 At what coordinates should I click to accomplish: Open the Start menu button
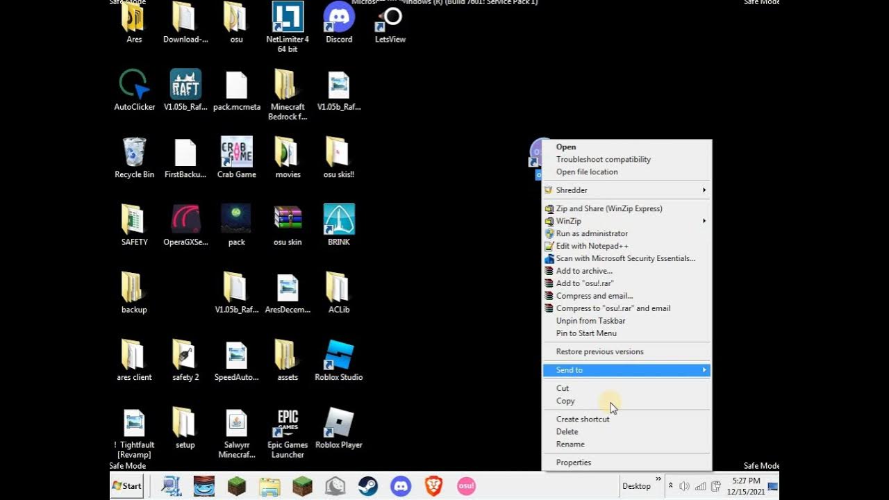(x=127, y=486)
